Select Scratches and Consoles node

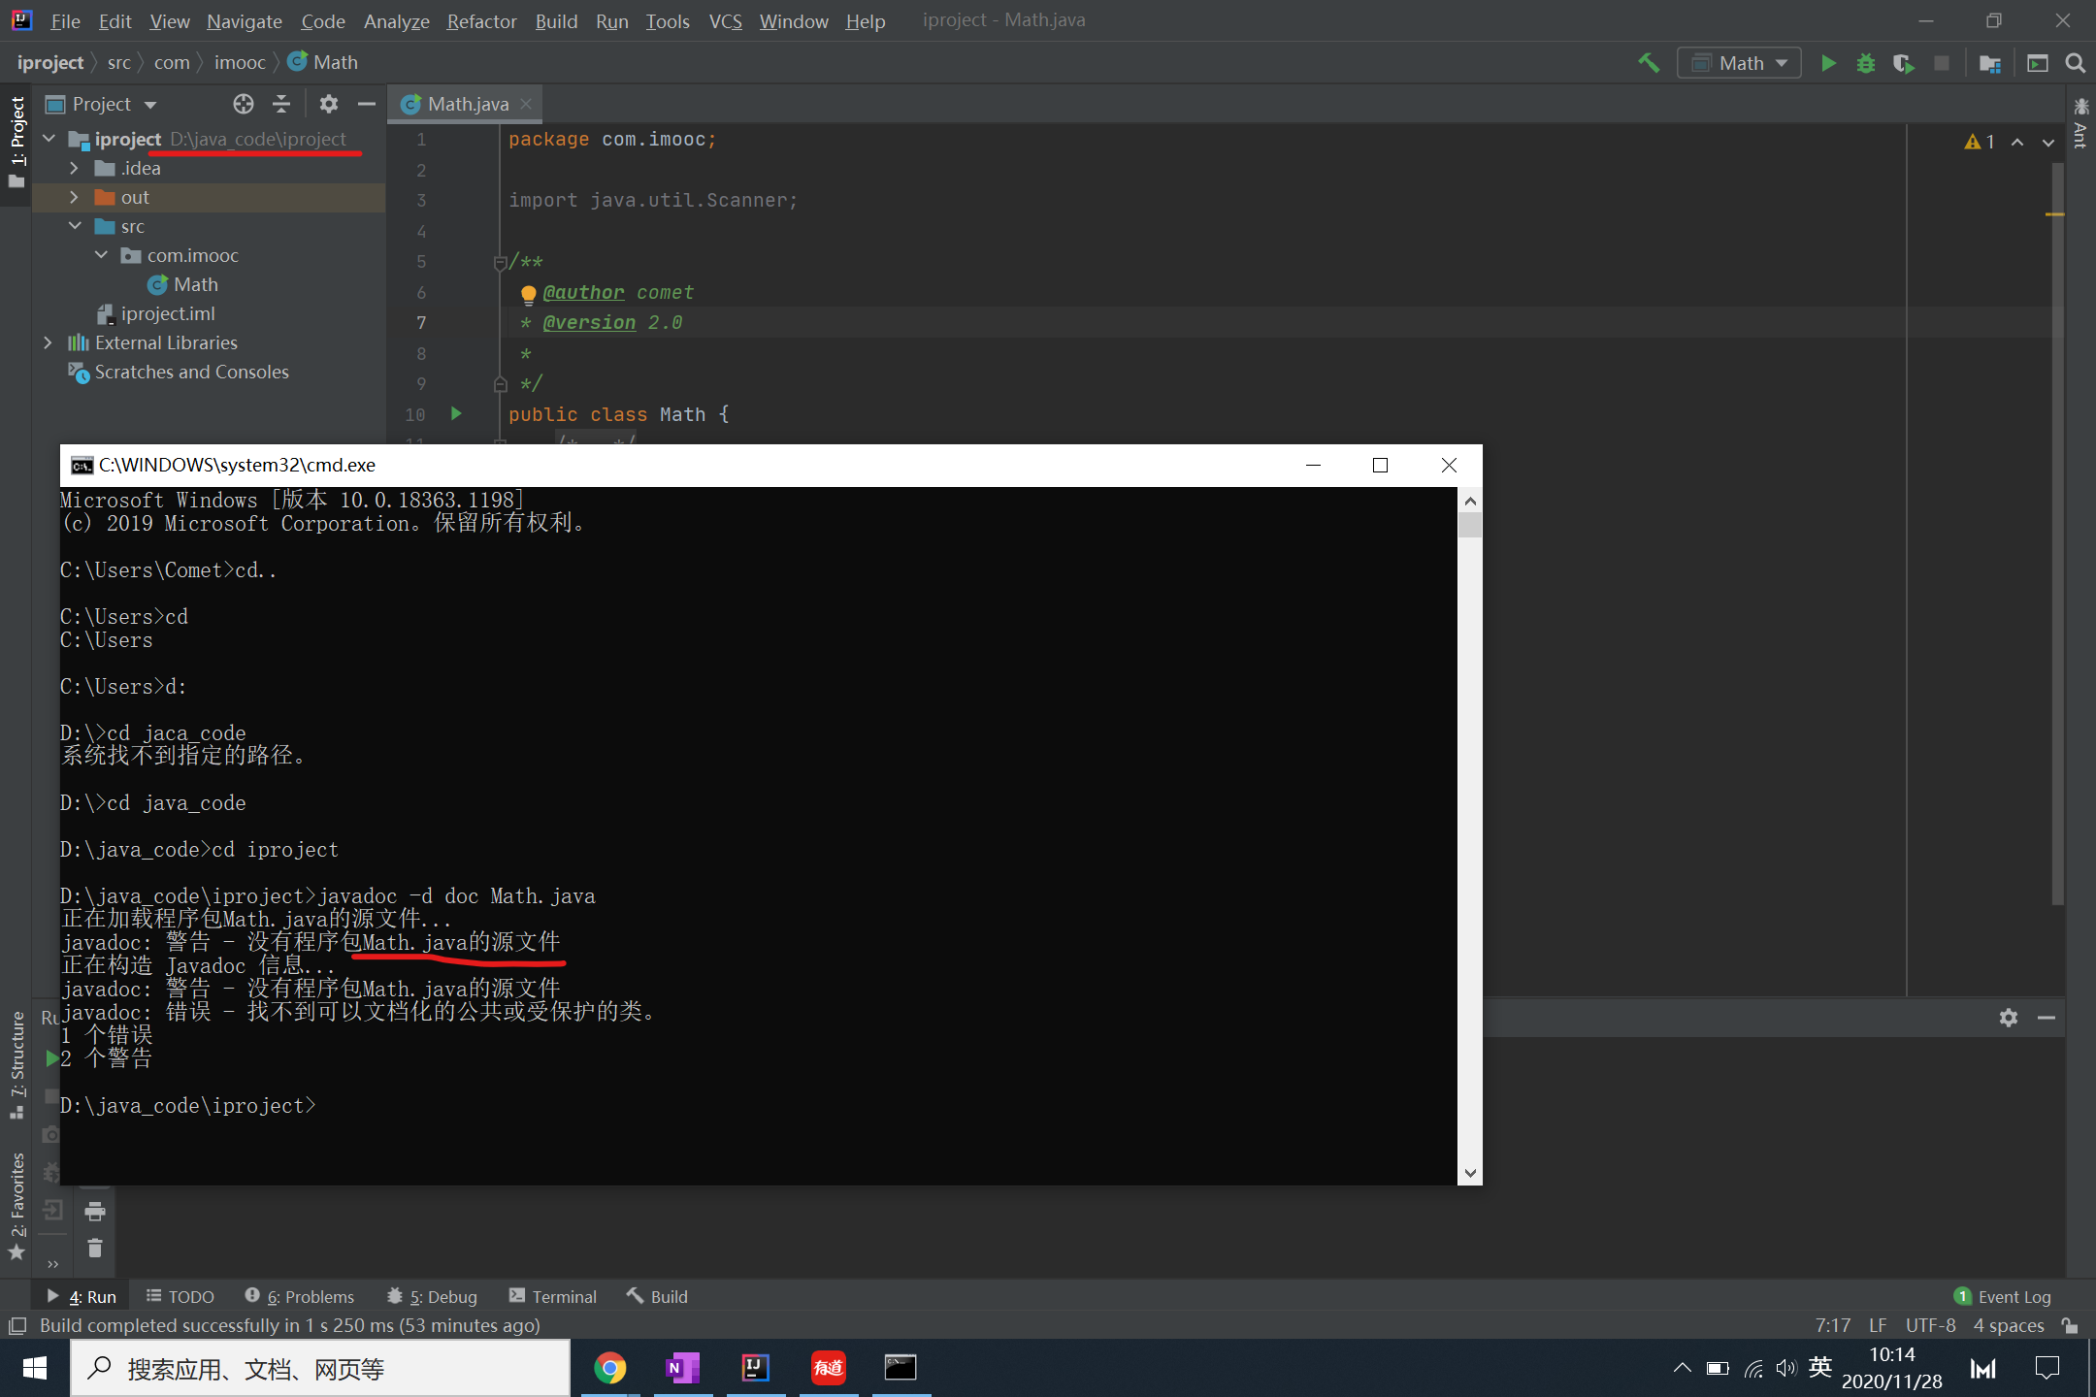[x=179, y=372]
